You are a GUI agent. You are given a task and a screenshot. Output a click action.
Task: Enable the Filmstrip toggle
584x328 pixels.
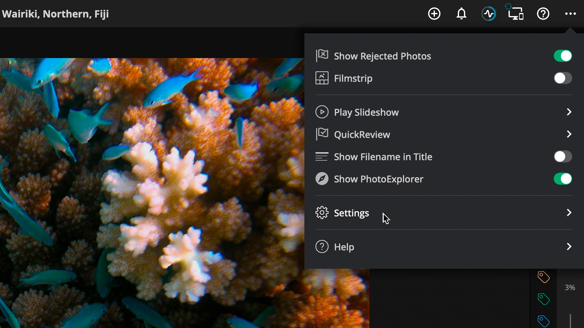pos(563,78)
